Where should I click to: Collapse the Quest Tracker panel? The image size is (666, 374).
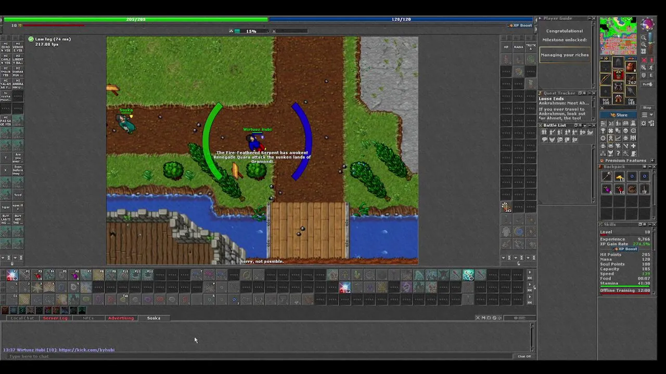(590, 93)
